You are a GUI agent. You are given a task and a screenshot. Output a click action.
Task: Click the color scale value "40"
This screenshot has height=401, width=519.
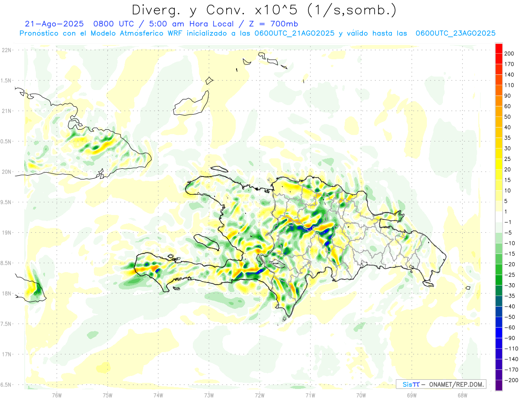point(508,128)
